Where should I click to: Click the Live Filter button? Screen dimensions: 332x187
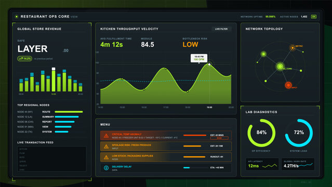[221, 29]
